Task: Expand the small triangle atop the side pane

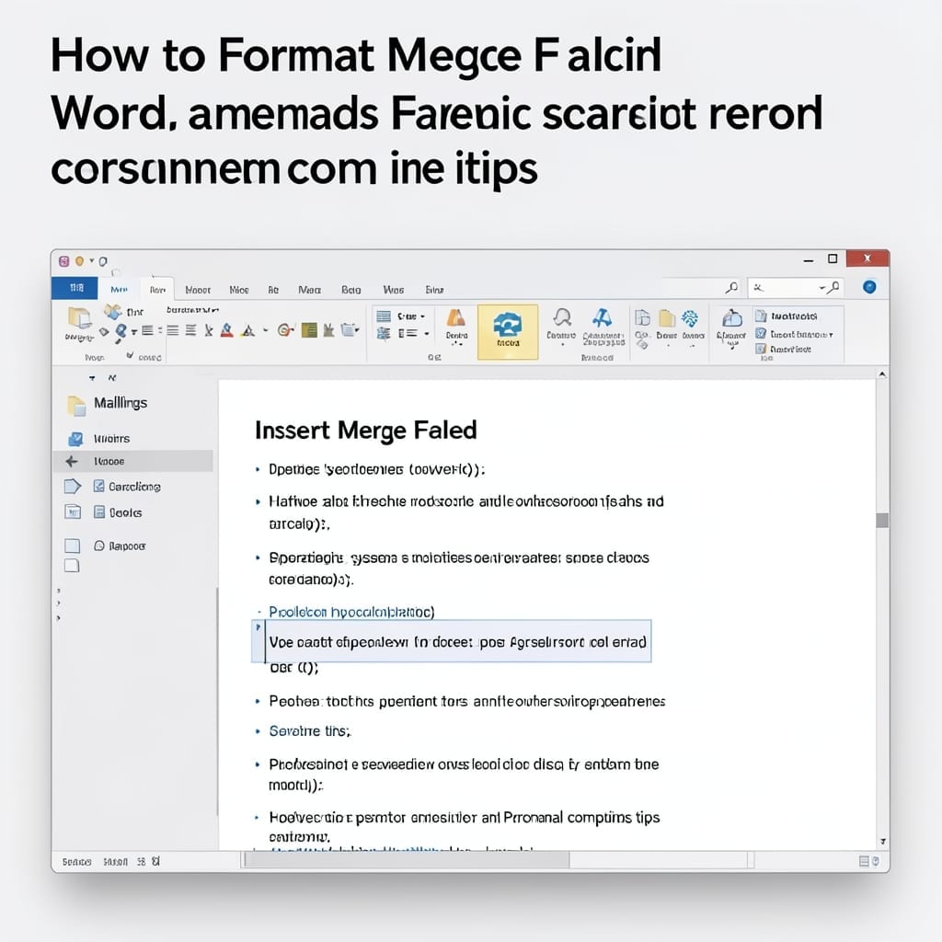Action: 92,378
